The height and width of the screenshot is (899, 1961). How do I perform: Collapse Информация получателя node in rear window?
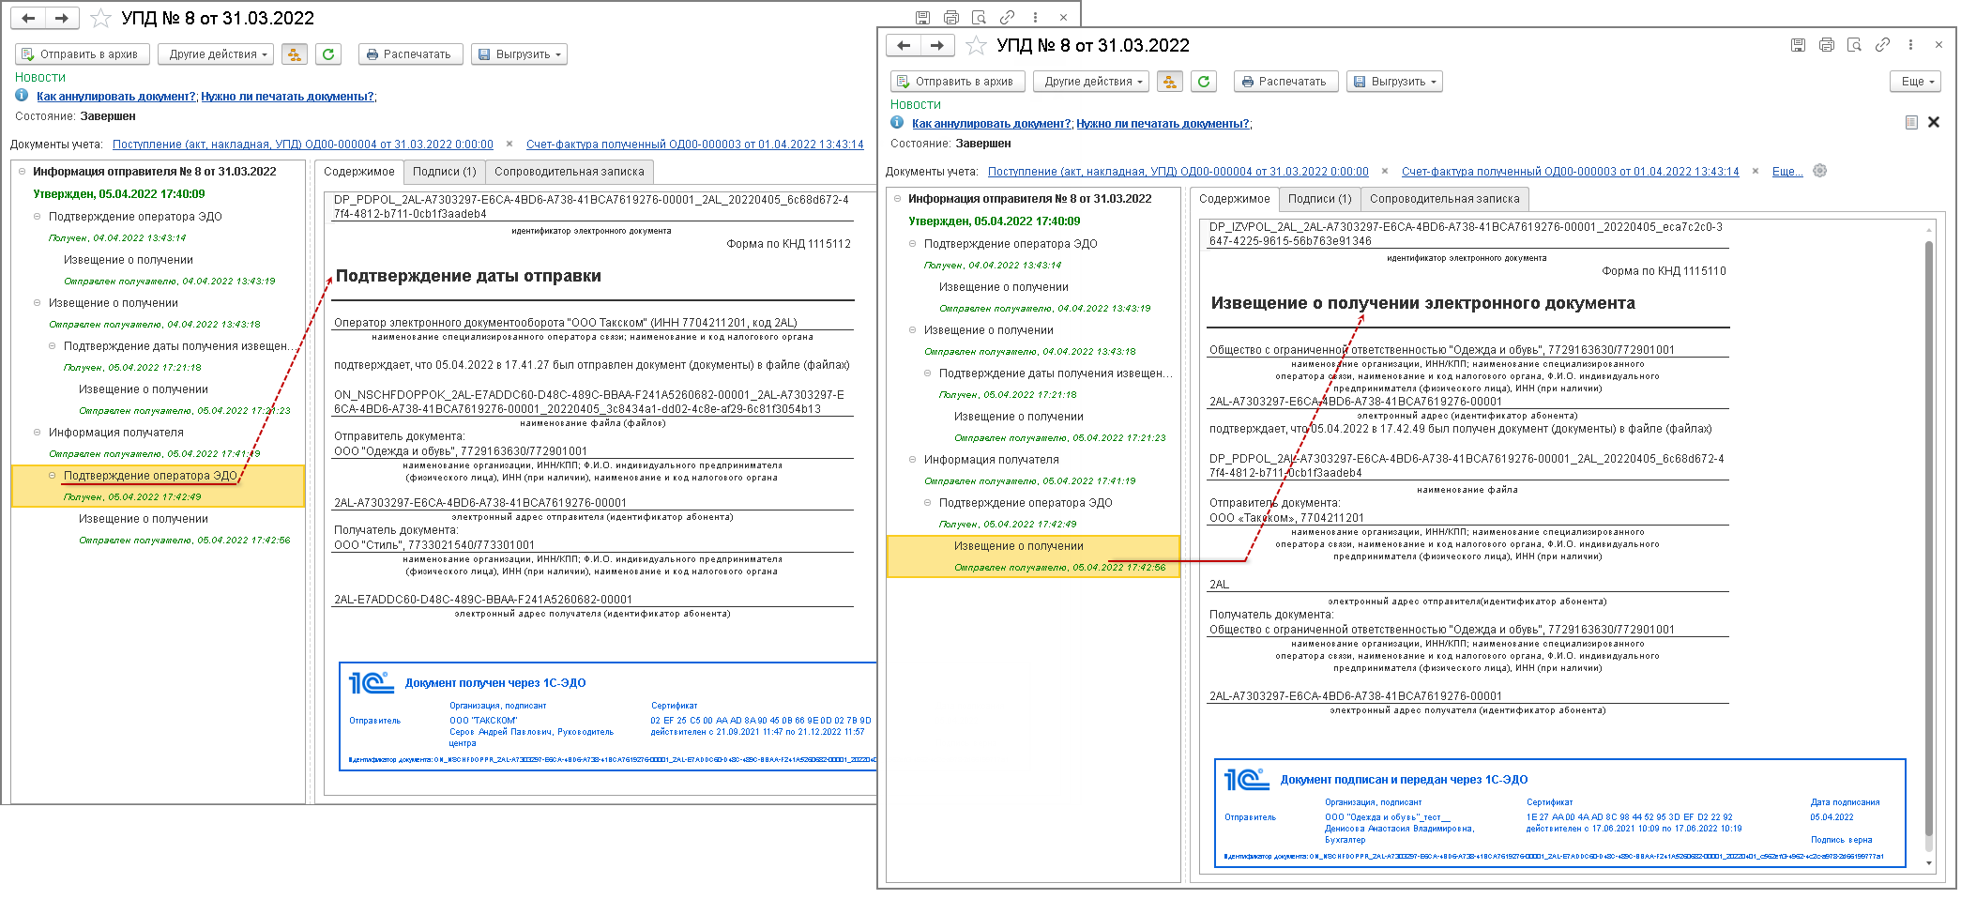pyautogui.click(x=37, y=433)
